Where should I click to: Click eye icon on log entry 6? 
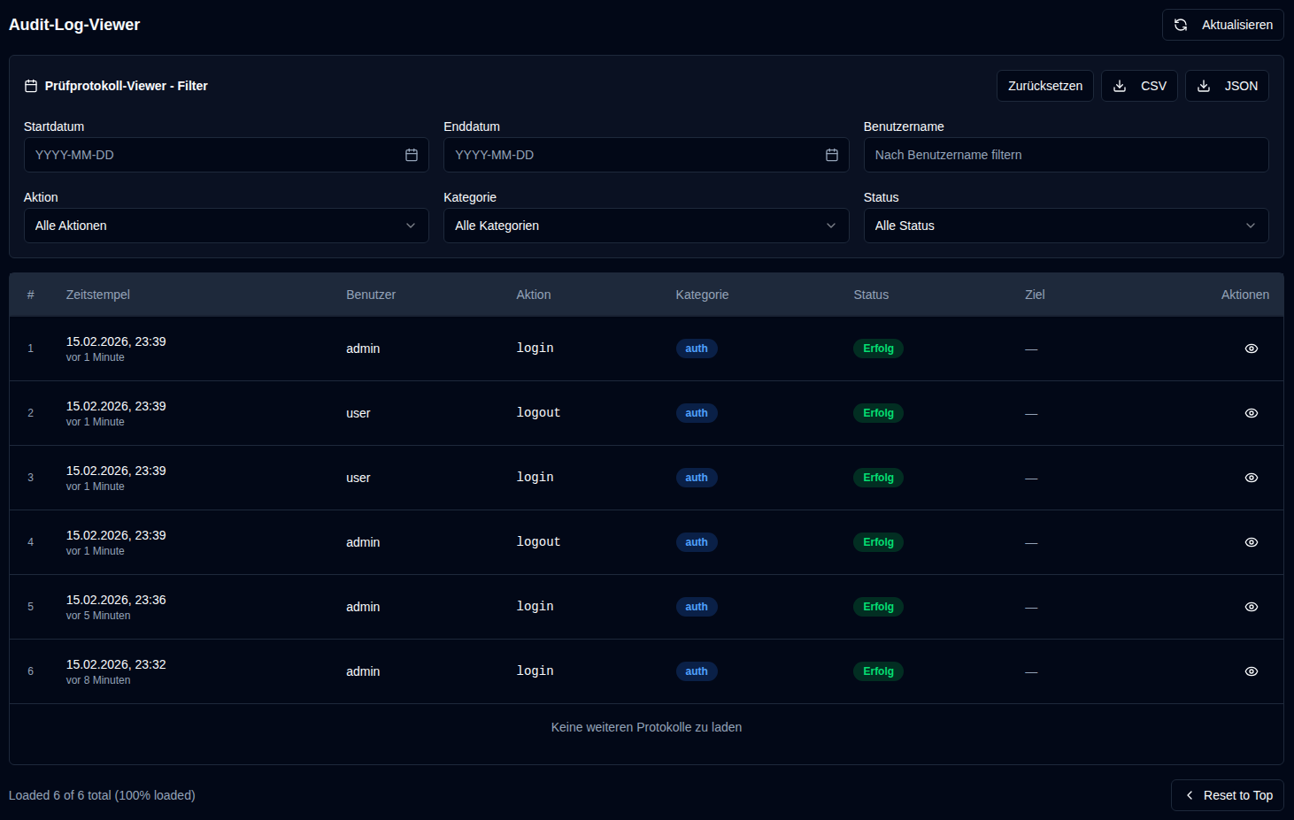pyautogui.click(x=1251, y=671)
